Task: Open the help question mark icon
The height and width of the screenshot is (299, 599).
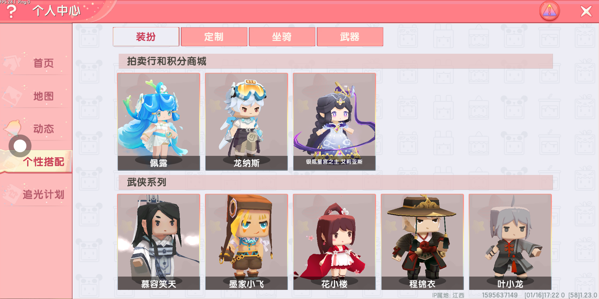Action: [11, 12]
